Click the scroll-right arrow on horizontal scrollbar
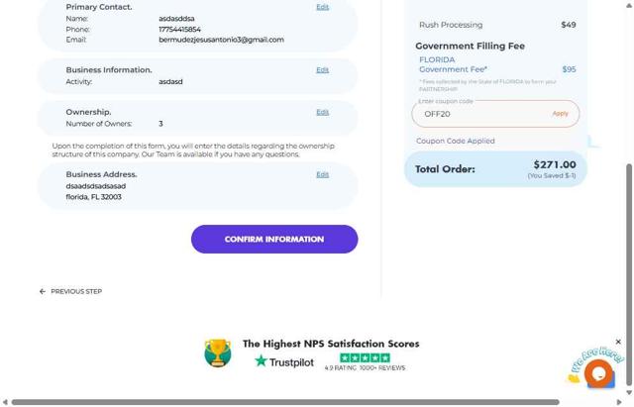Image resolution: width=634 pixels, height=407 pixels. point(618,402)
